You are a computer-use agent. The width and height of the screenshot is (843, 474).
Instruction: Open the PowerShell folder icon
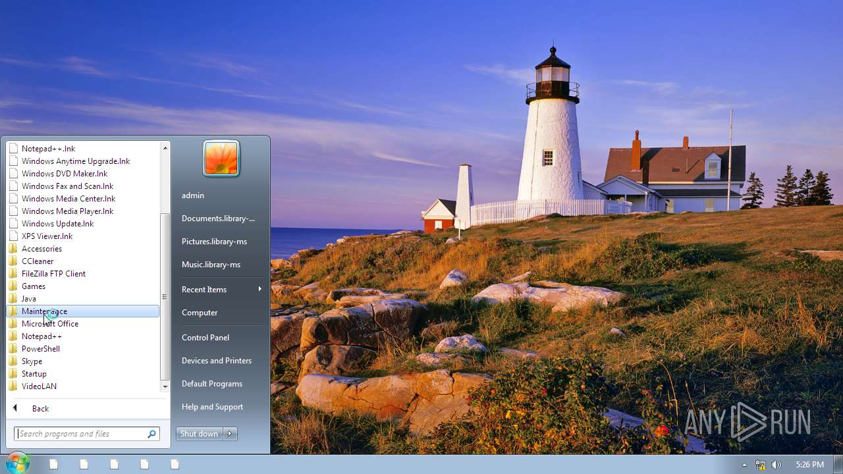coord(13,349)
